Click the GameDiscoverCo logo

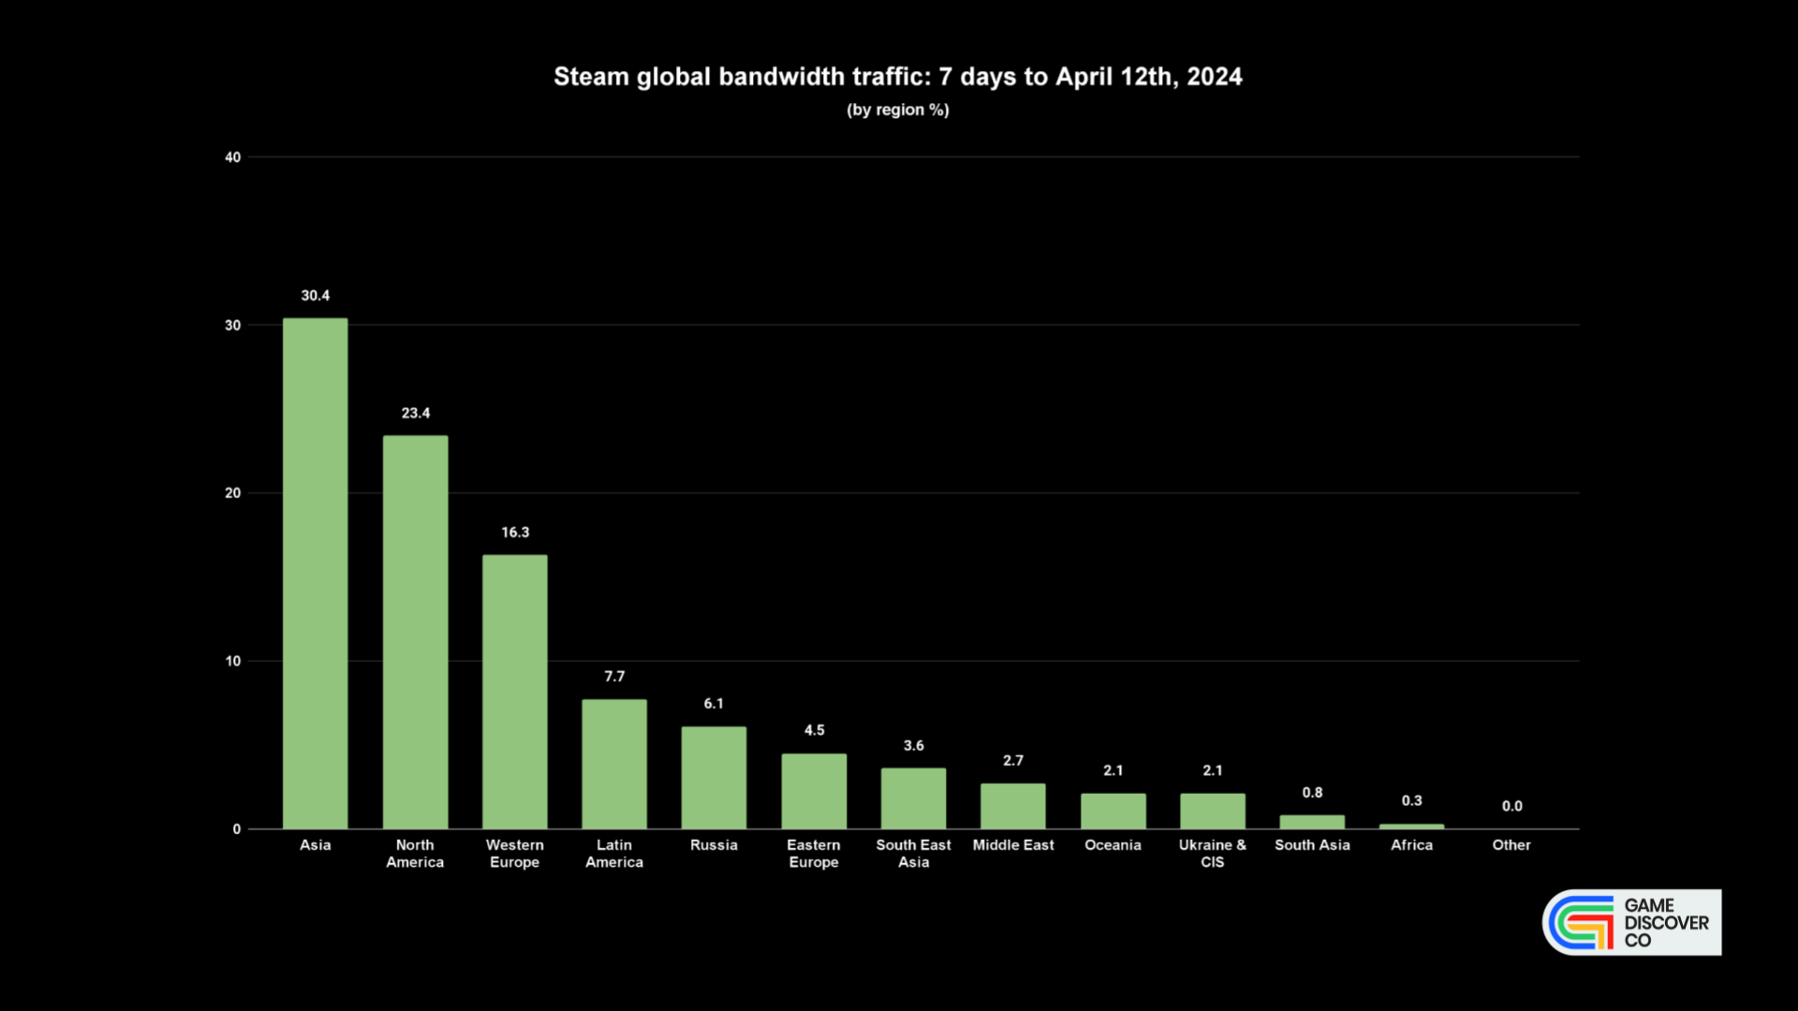pos(1631,922)
